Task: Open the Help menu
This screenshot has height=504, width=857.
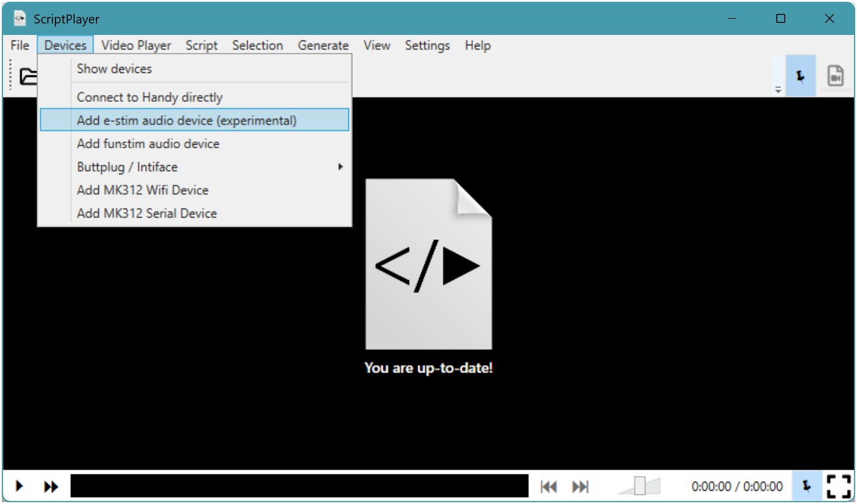Action: [477, 45]
